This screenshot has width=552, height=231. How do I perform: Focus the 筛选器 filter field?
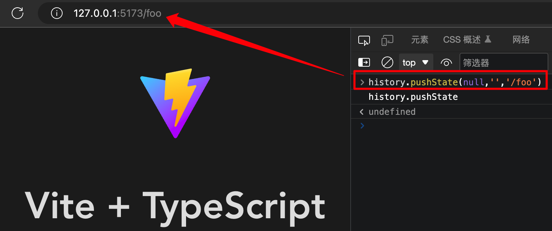pyautogui.click(x=504, y=63)
